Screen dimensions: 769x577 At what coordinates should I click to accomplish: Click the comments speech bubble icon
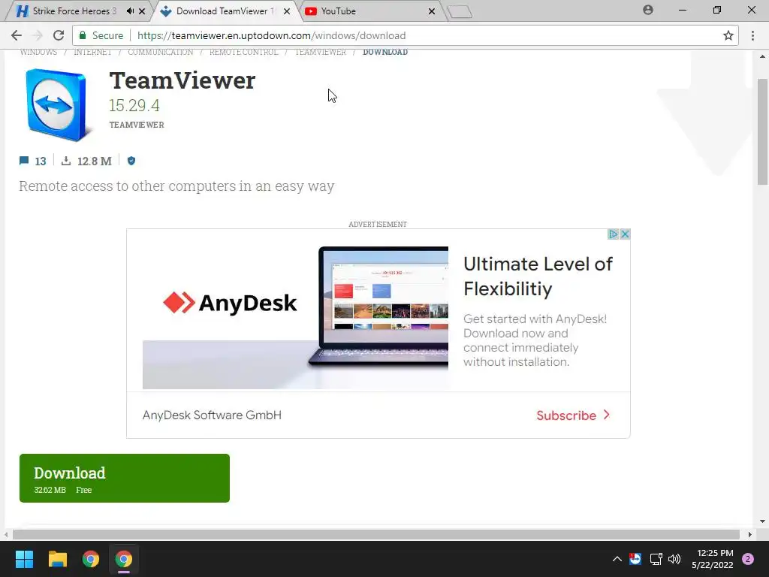pyautogui.click(x=24, y=161)
